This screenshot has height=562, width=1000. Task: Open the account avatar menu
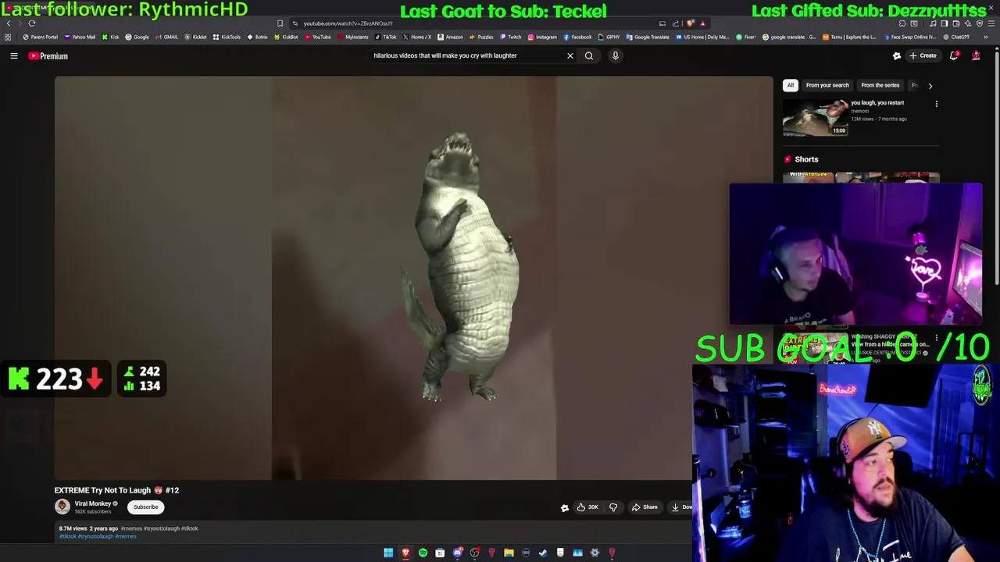point(976,55)
